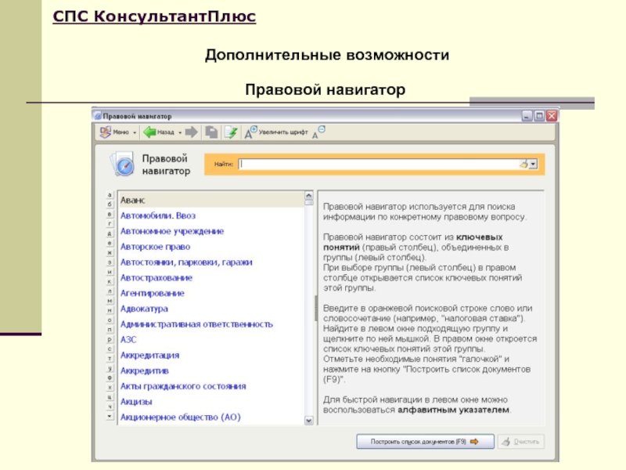
Task: Click group list scrollbar up arrow
Action: tap(309, 195)
